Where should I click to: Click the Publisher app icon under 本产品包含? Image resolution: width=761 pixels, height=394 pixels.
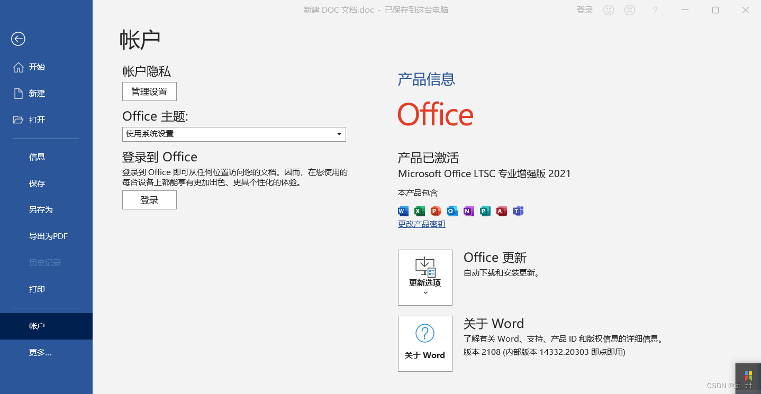click(x=485, y=211)
